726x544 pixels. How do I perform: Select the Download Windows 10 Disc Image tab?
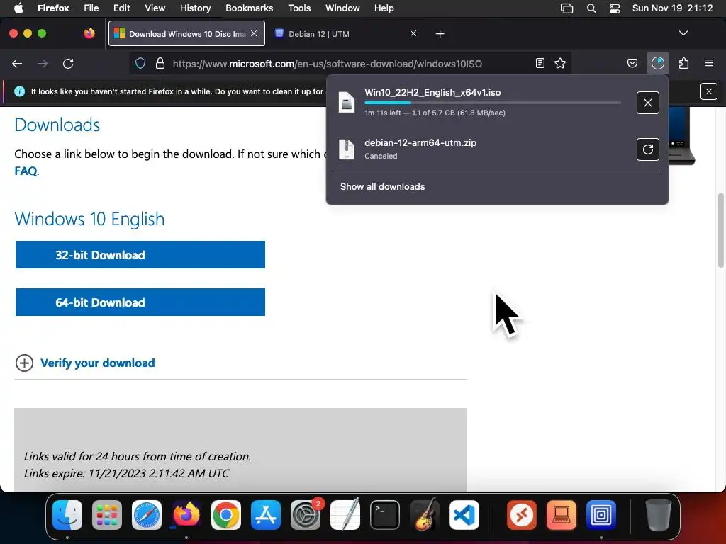click(x=186, y=33)
